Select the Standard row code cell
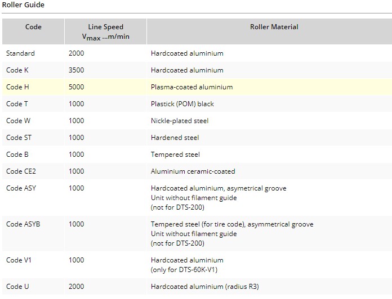This screenshot has width=392, height=299. (x=20, y=53)
